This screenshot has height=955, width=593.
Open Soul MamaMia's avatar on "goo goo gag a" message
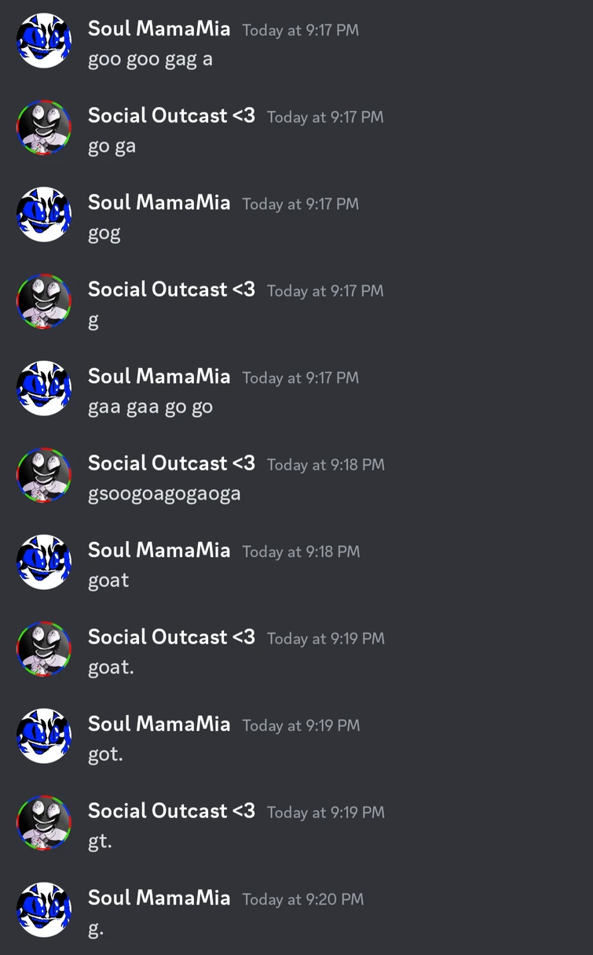pos(44,41)
